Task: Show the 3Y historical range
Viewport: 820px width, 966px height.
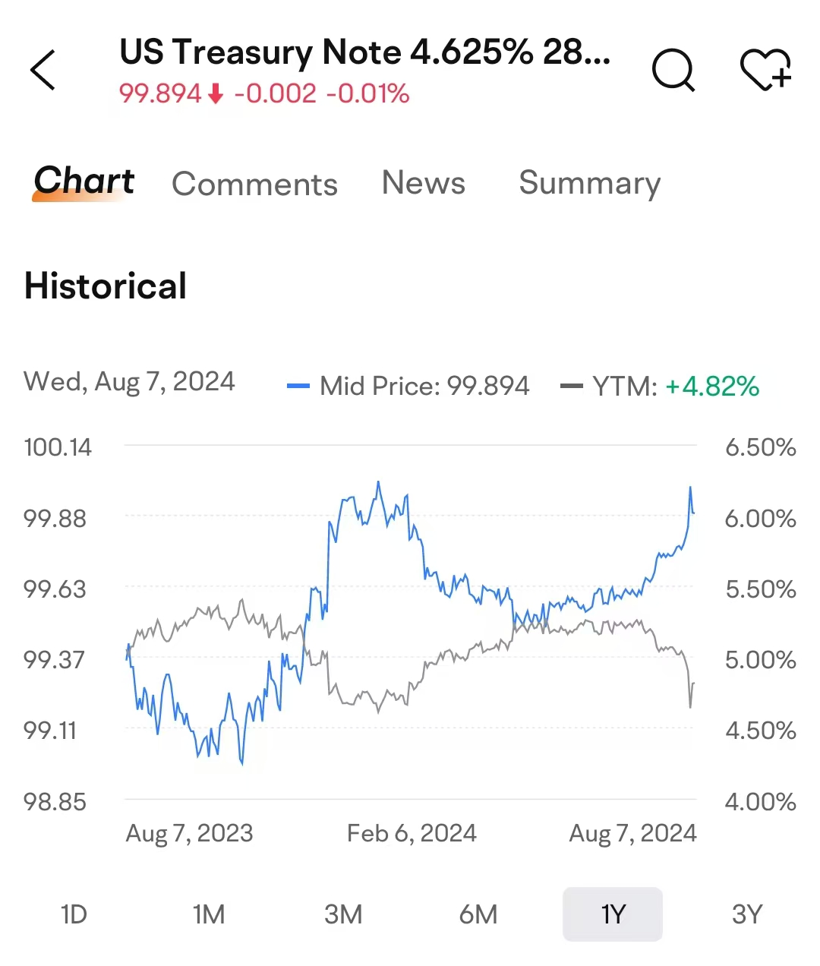Action: coord(747,914)
